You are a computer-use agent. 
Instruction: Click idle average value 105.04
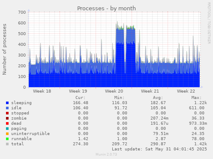click(158, 108)
